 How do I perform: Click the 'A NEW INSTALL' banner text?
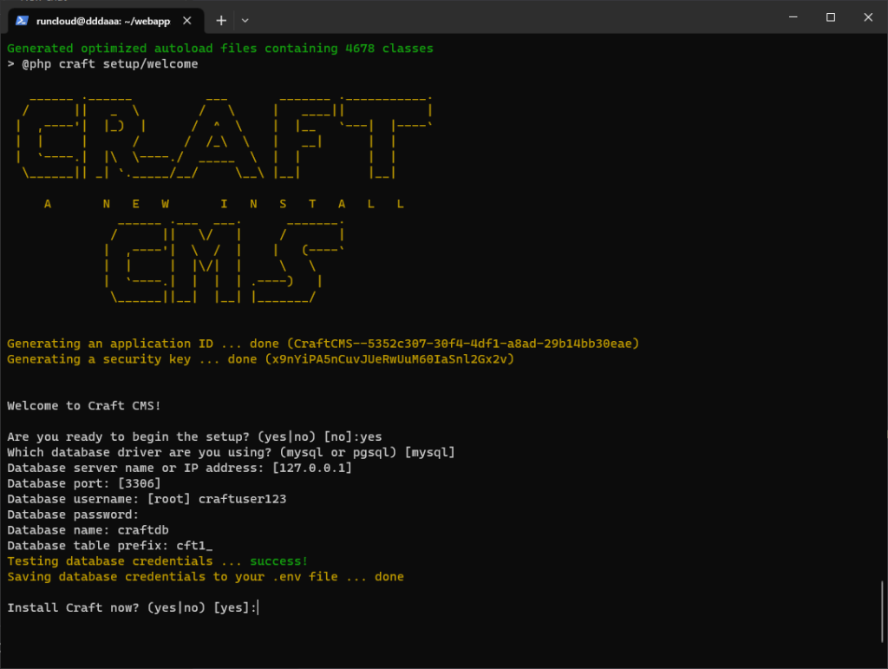tap(224, 204)
